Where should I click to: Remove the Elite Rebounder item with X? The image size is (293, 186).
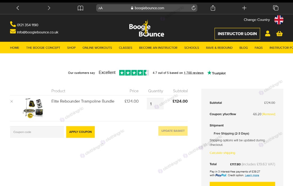coord(12,101)
